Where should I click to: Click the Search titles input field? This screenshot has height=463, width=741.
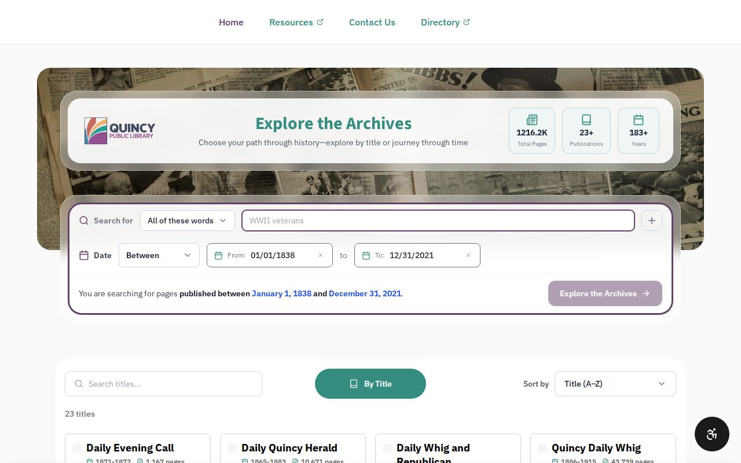[163, 384]
